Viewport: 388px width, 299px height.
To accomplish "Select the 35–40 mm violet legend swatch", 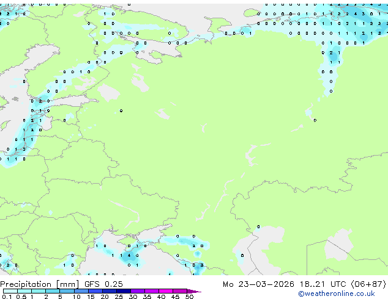I will [x=152, y=291].
